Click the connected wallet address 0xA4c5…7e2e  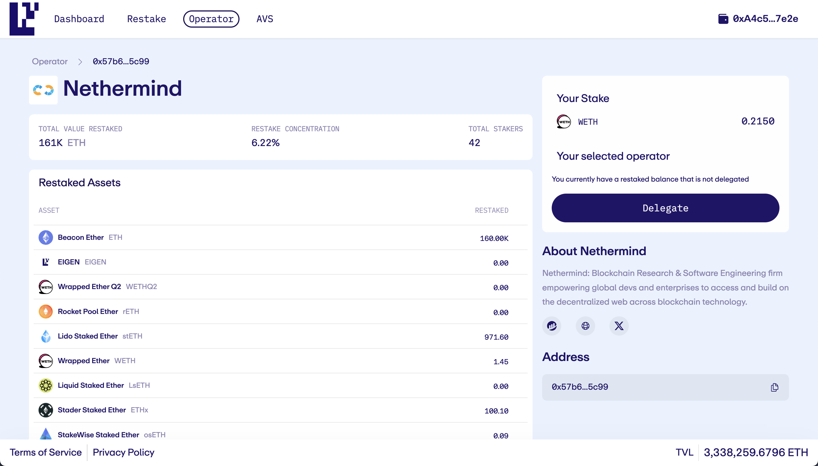[x=765, y=19]
